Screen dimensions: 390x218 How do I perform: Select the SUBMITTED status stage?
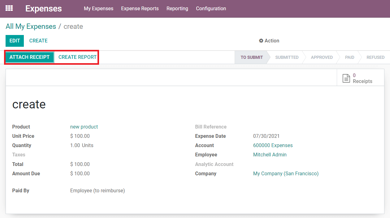(x=287, y=57)
